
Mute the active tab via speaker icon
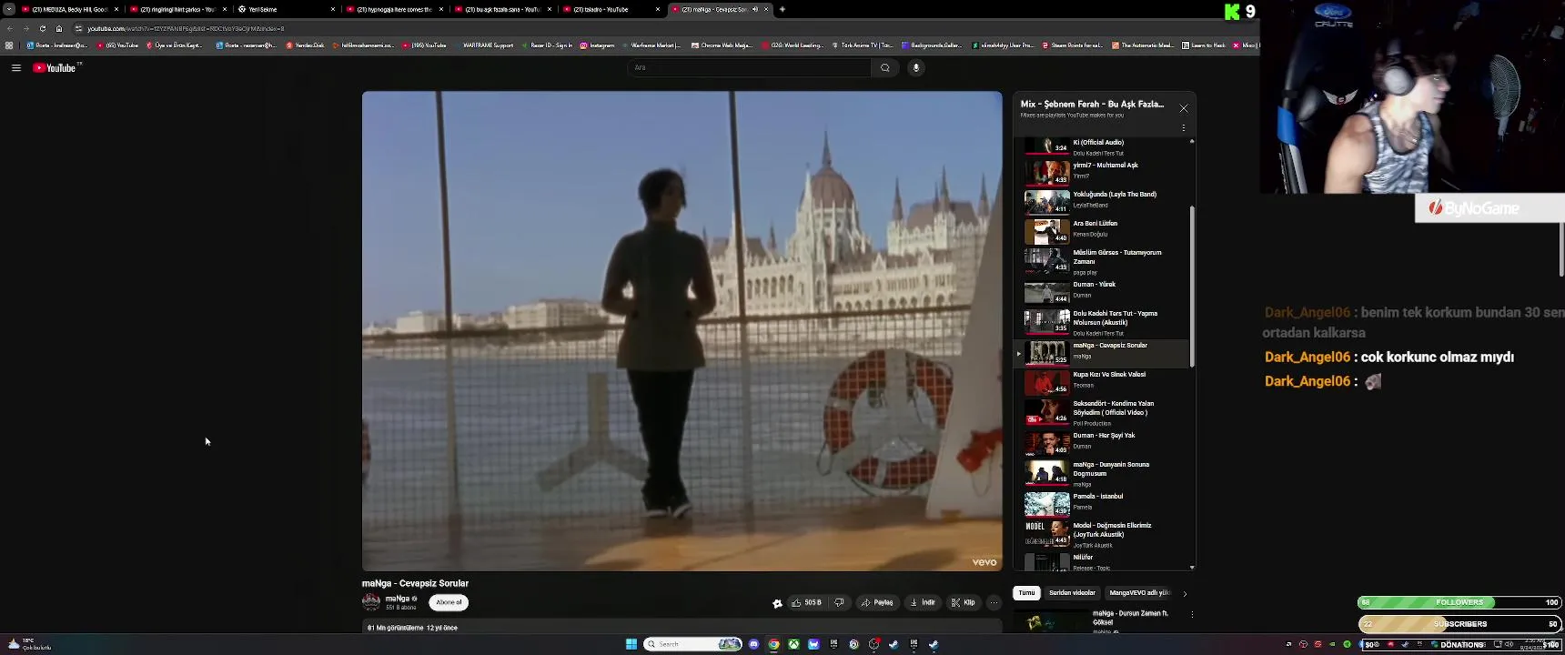click(x=755, y=9)
